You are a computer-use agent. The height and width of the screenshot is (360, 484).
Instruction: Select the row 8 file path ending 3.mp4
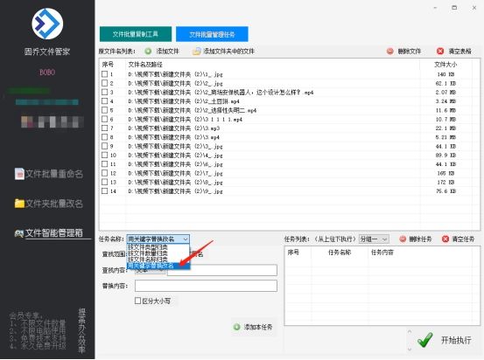[x=173, y=137]
